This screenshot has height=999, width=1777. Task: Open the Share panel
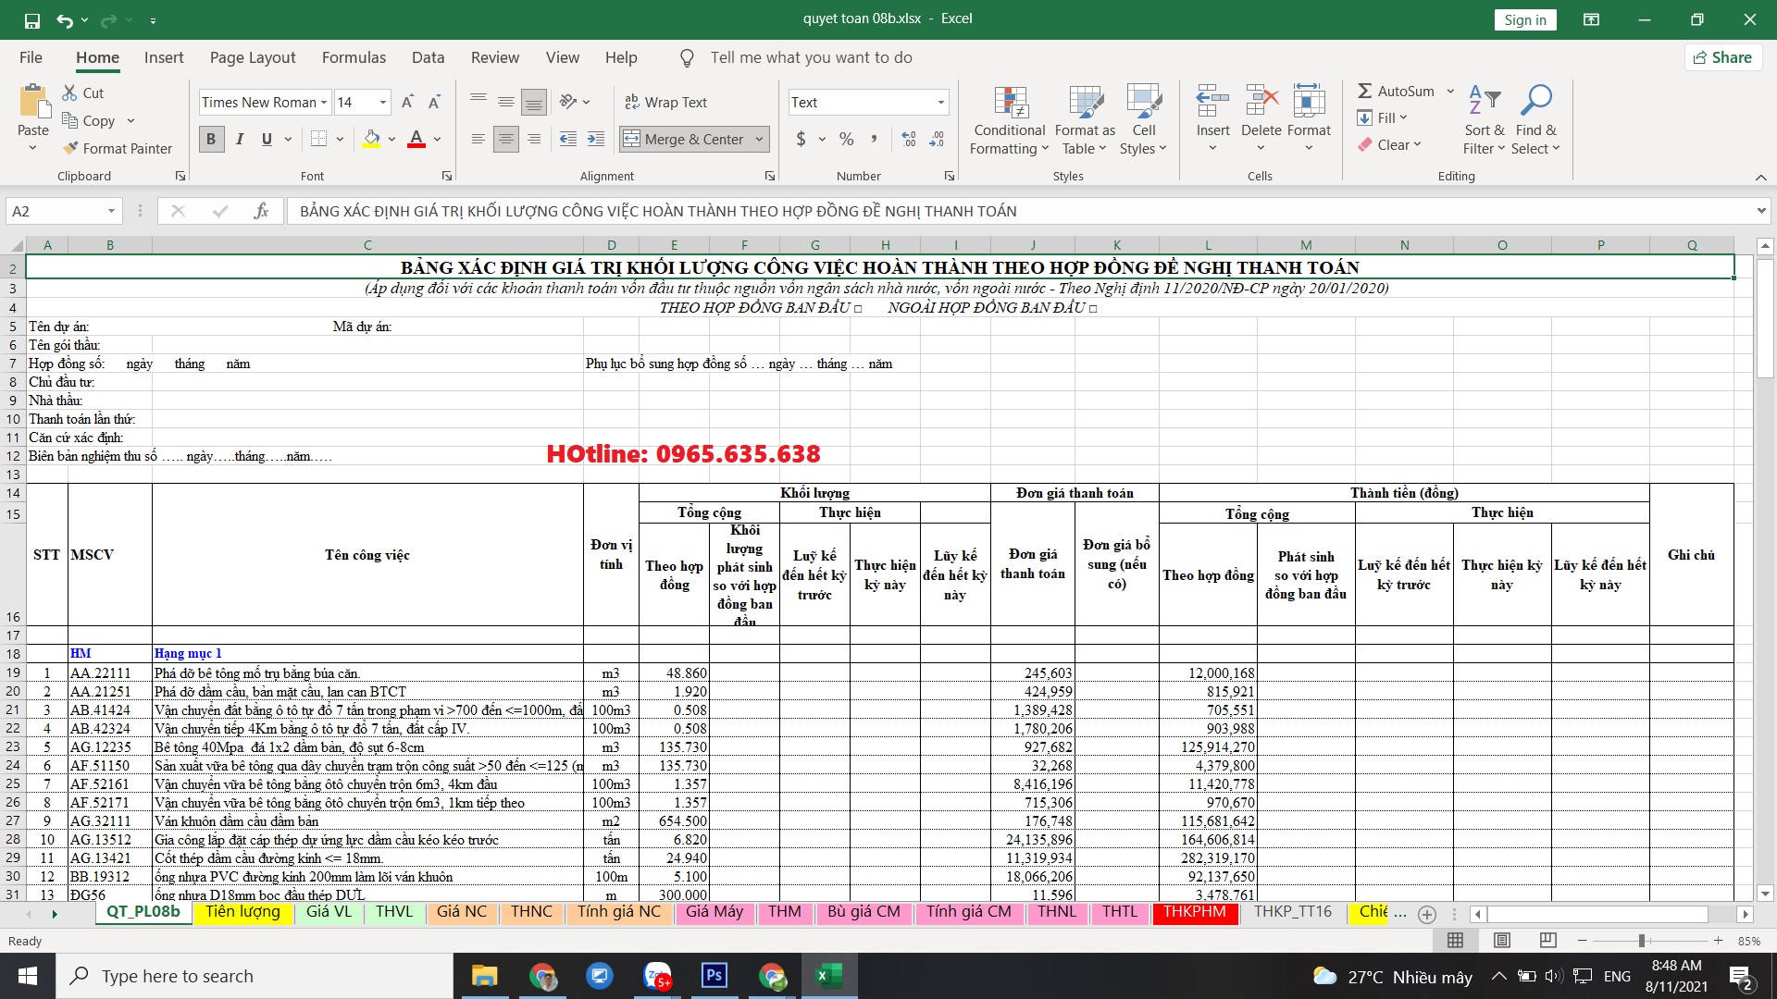pyautogui.click(x=1722, y=57)
